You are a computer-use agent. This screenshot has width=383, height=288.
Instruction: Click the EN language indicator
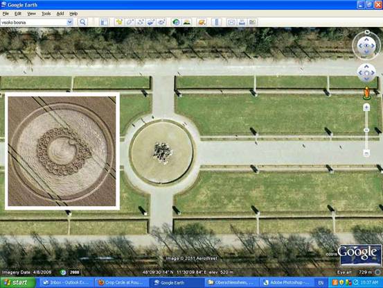(x=321, y=283)
